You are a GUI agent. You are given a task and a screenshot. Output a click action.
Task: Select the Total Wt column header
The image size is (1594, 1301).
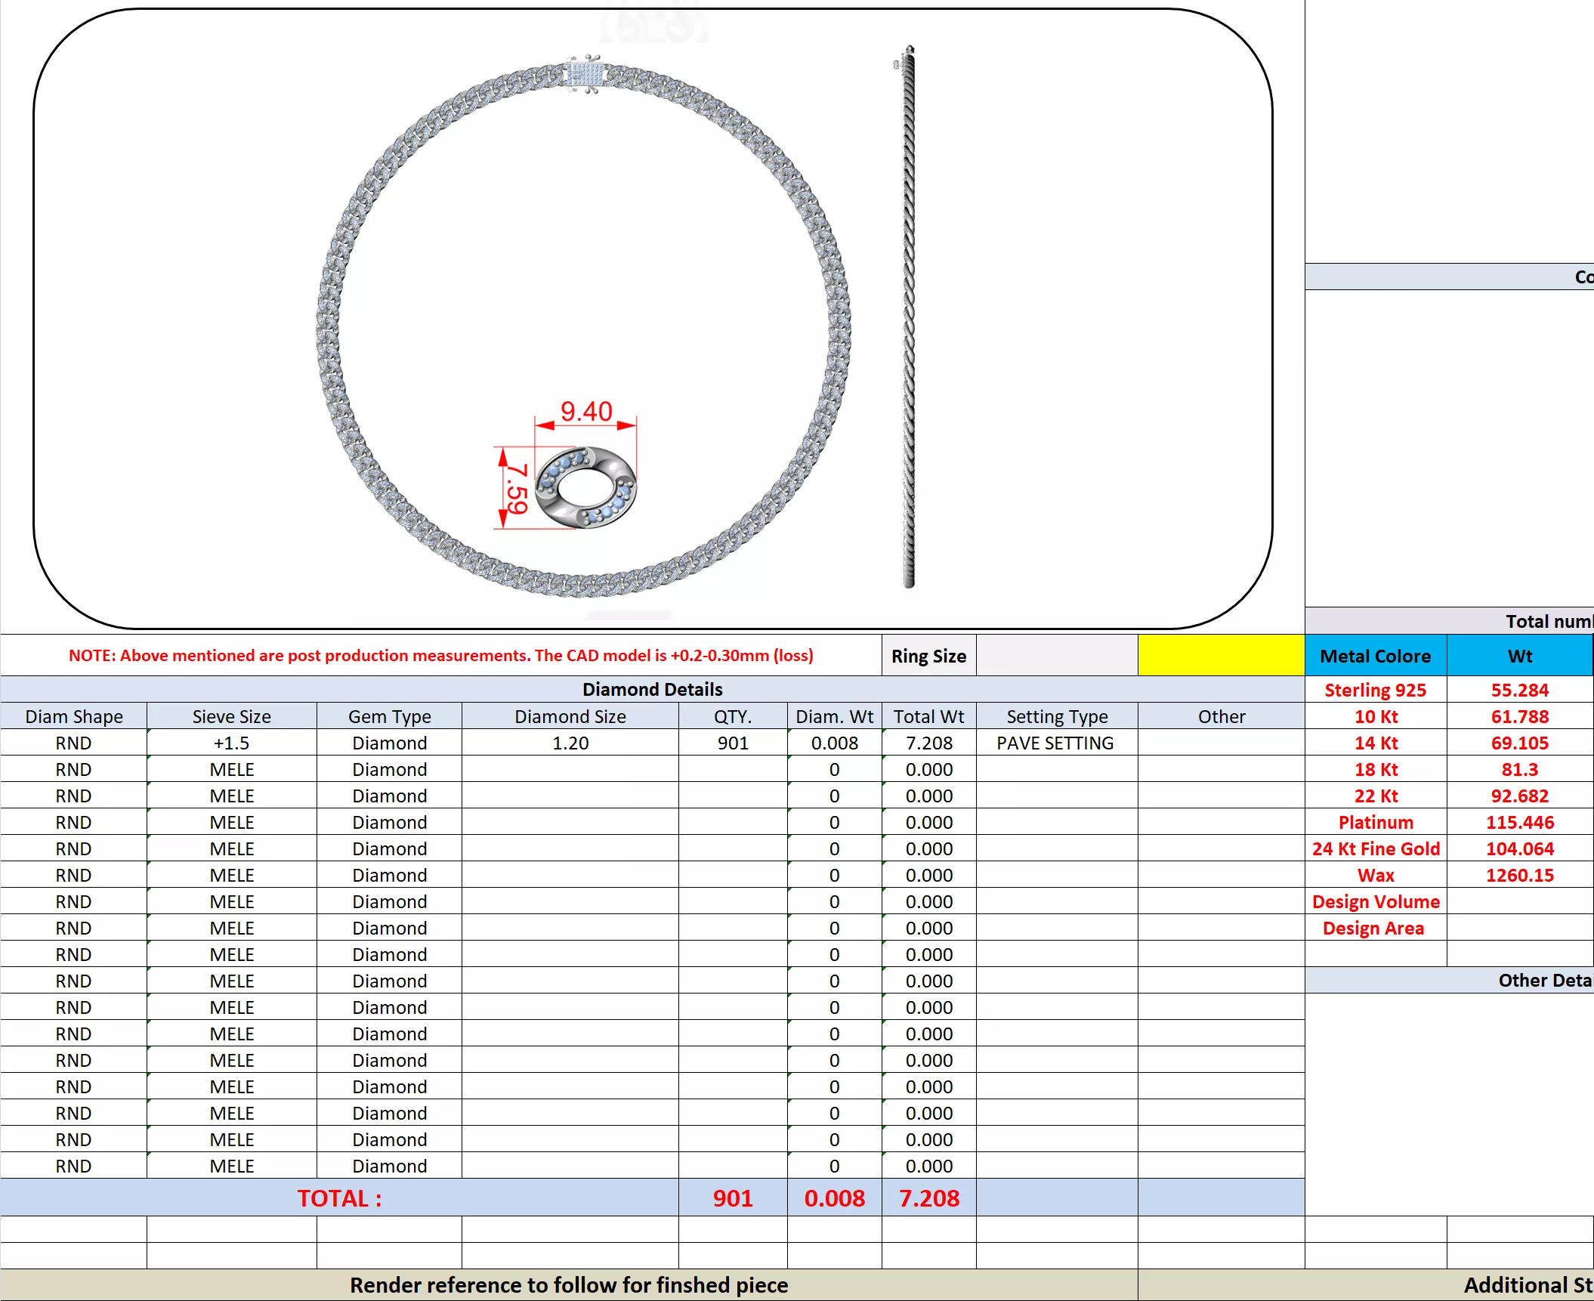pyautogui.click(x=928, y=716)
